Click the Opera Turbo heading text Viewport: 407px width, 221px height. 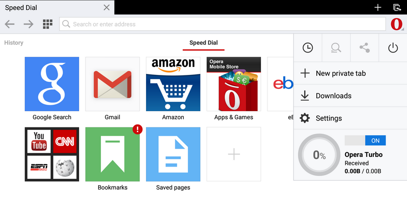pyautogui.click(x=363, y=154)
